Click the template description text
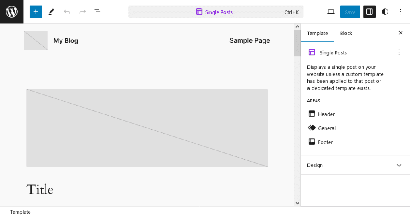The width and height of the screenshot is (410, 216). [345, 78]
